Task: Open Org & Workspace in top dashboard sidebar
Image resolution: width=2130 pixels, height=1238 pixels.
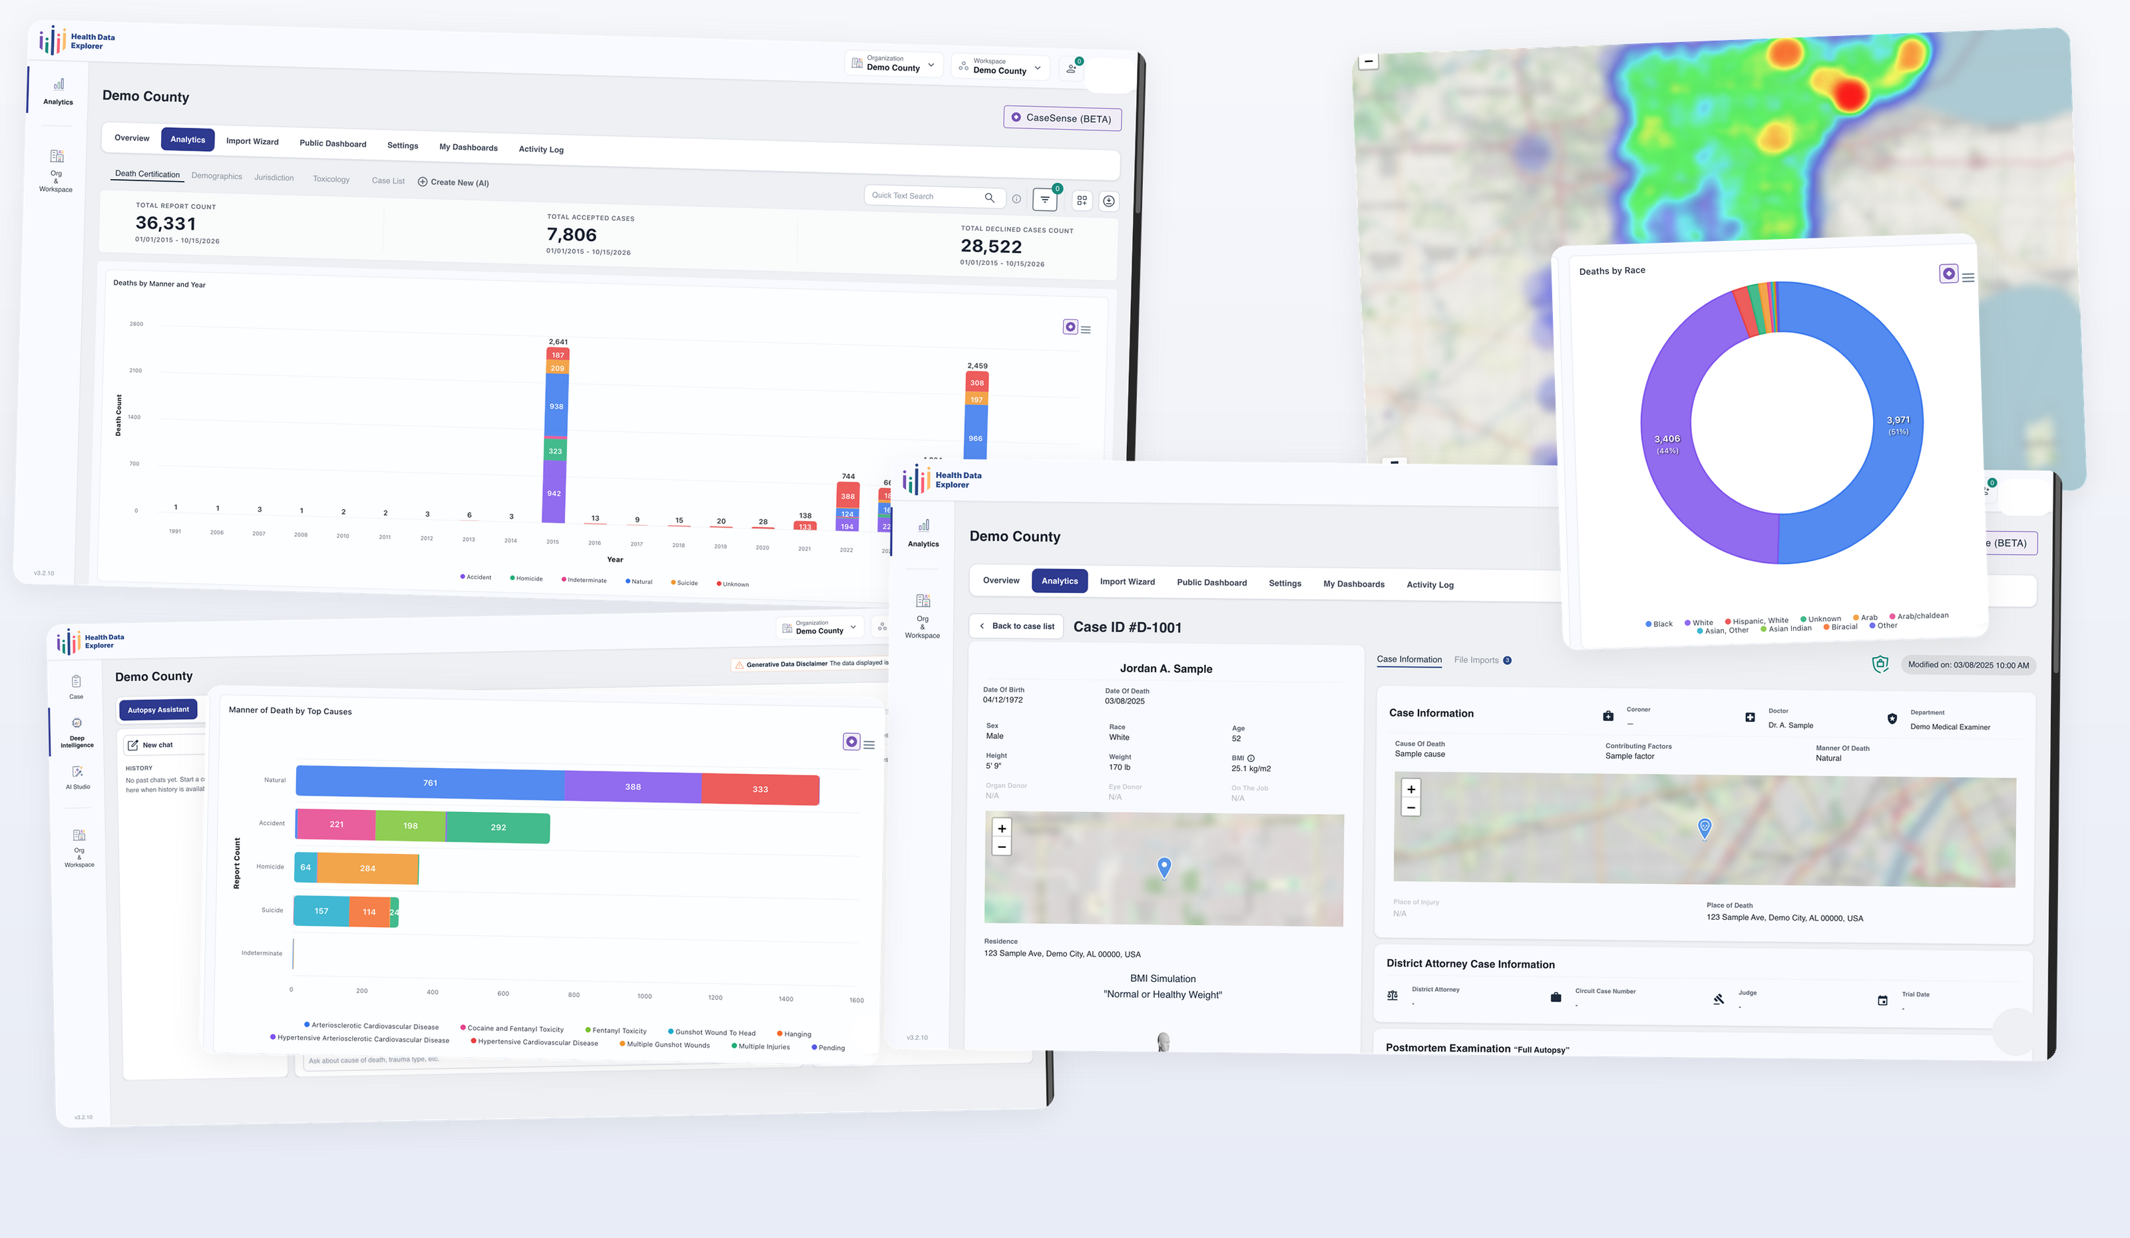Action: point(56,170)
